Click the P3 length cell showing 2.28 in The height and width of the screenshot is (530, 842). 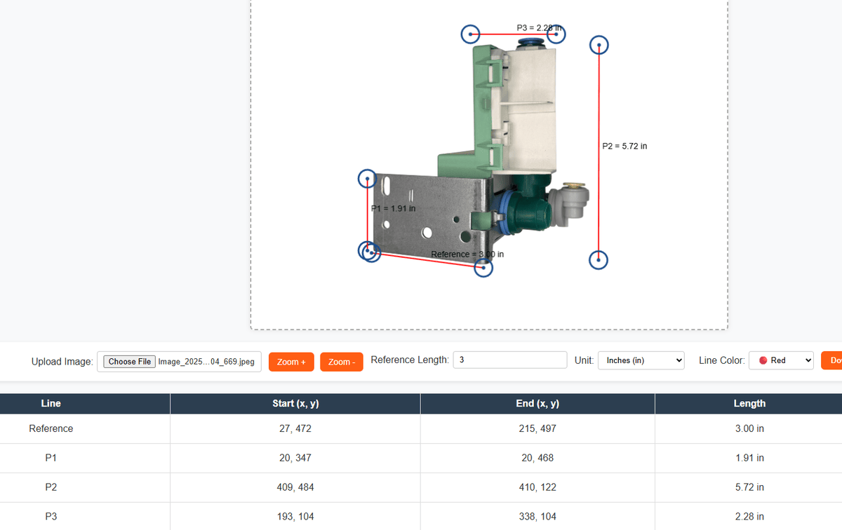749,517
